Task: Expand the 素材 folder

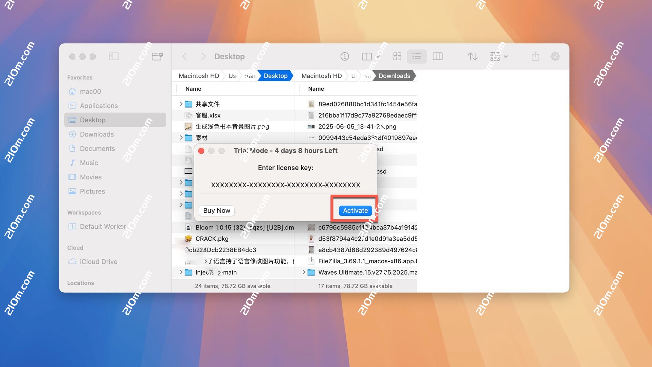Action: pyautogui.click(x=181, y=138)
